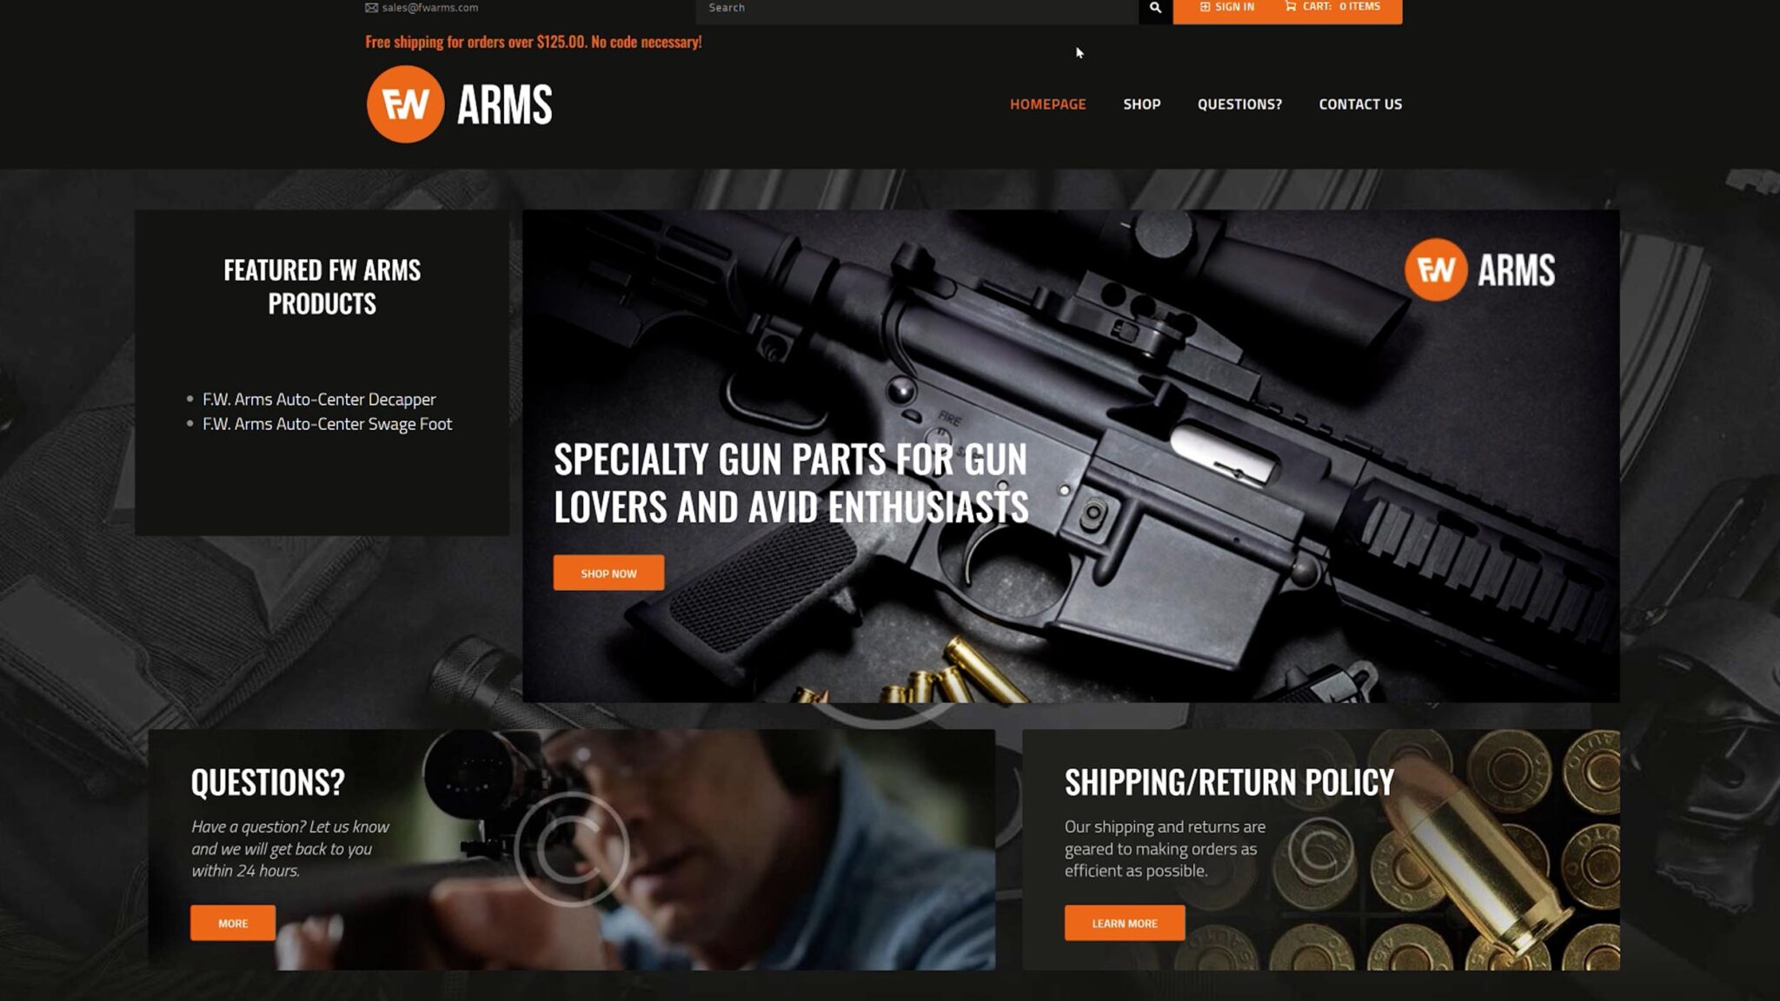Click the shopping cart icon
Screen dimensions: 1780x1001
click(x=1291, y=7)
